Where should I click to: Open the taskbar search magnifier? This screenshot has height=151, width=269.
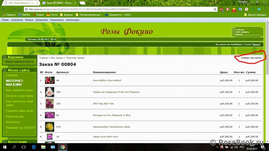coord(14,147)
